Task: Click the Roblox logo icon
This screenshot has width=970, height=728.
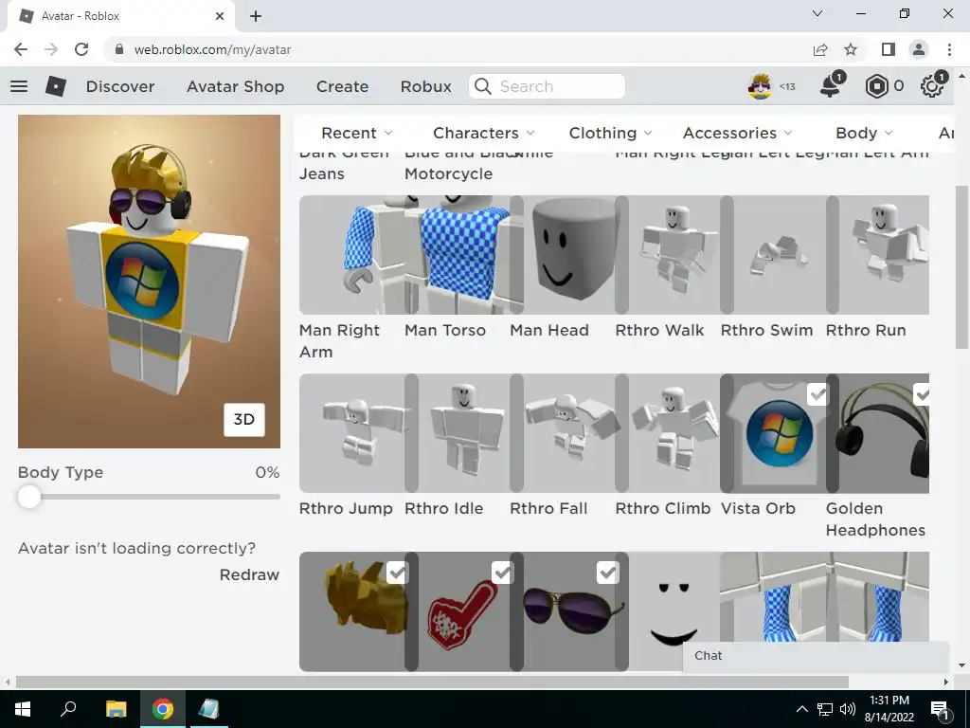Action: (56, 86)
